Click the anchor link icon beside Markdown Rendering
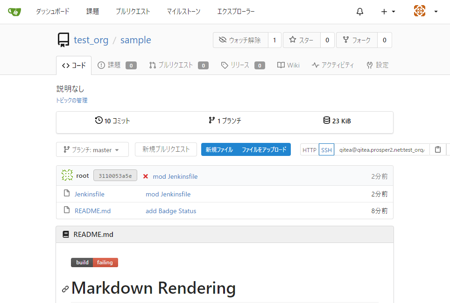The width and height of the screenshot is (450, 303). coord(65,289)
